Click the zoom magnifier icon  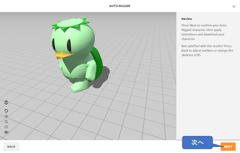6,122
